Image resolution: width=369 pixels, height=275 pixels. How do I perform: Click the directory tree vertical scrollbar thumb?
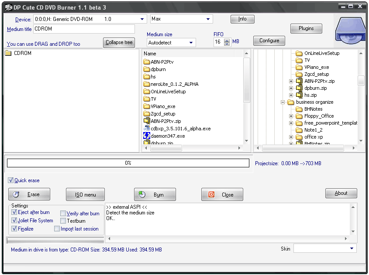click(x=361, y=81)
